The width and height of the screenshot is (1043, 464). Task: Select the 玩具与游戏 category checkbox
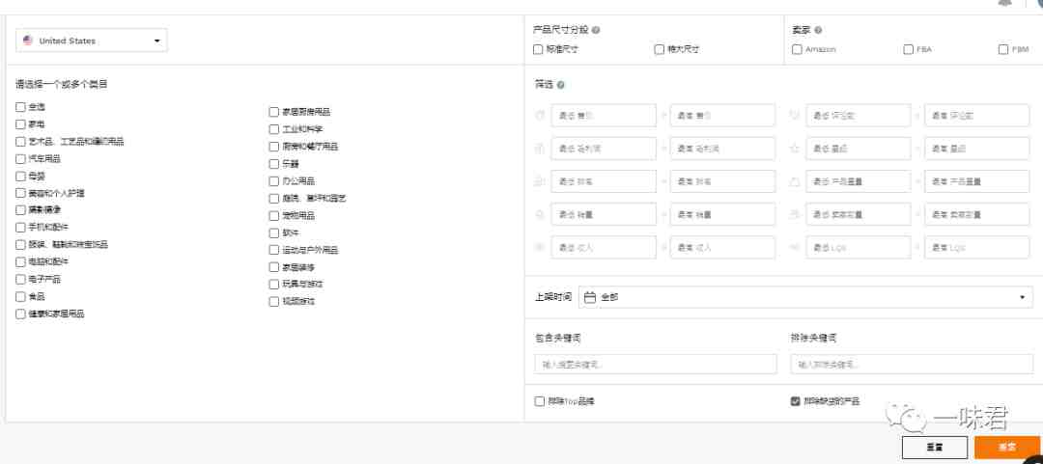tap(274, 284)
